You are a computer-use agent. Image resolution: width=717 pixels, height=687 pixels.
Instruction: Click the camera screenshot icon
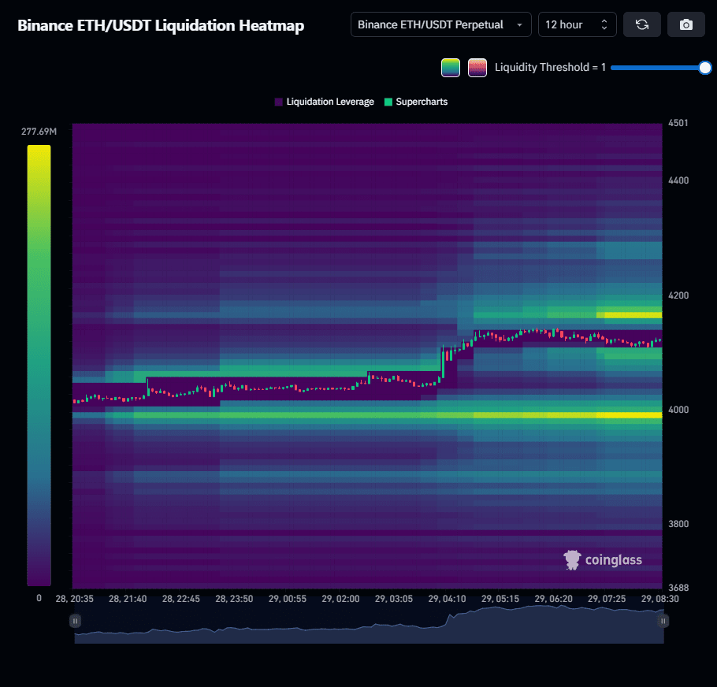click(x=685, y=24)
